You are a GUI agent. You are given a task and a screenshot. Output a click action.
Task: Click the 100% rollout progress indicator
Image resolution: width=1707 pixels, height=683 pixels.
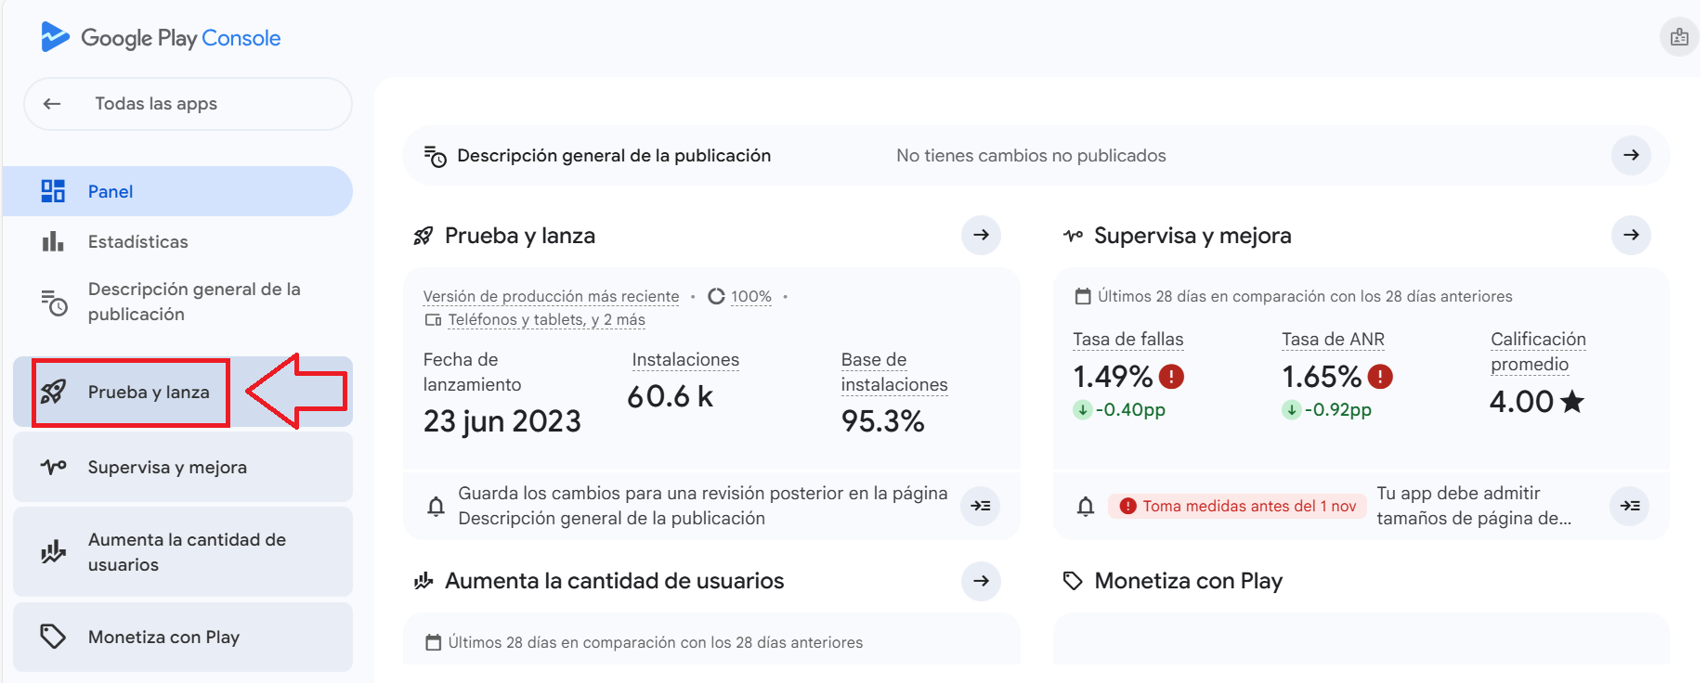[741, 296]
